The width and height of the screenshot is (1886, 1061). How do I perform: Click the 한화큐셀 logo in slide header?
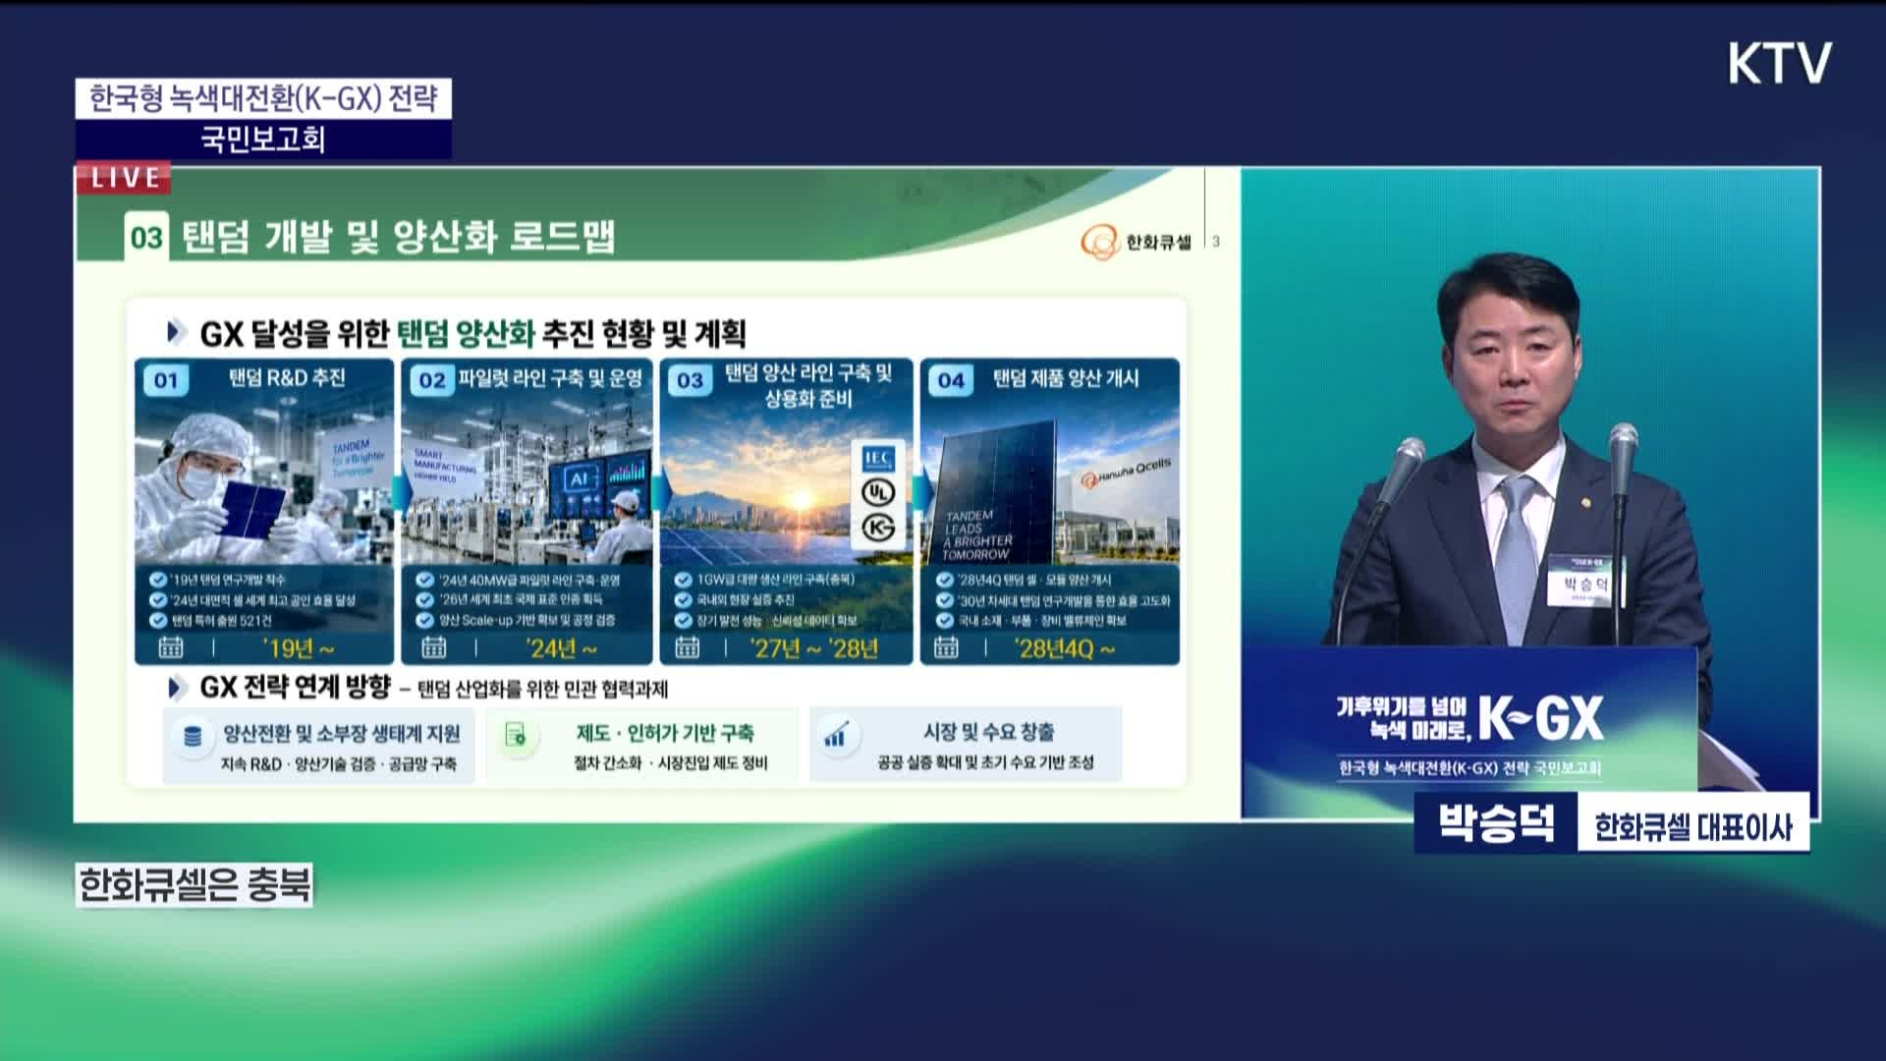pos(1136,241)
